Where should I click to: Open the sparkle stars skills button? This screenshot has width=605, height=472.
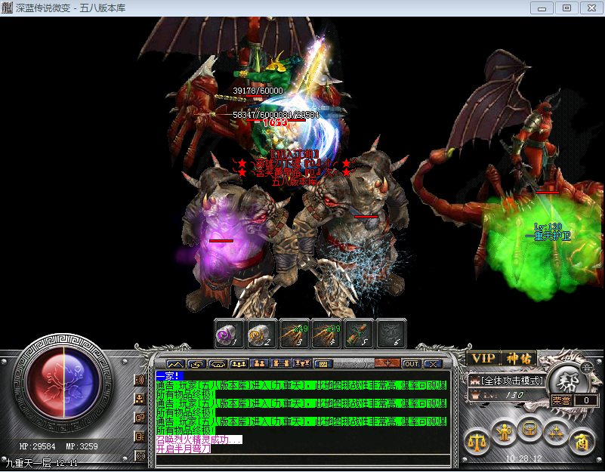(x=556, y=433)
